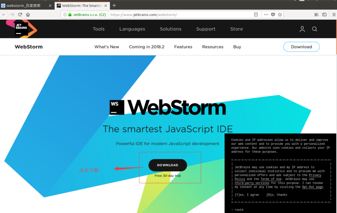Go to the Features section
This screenshot has width=337, height=213.
pyautogui.click(x=183, y=47)
